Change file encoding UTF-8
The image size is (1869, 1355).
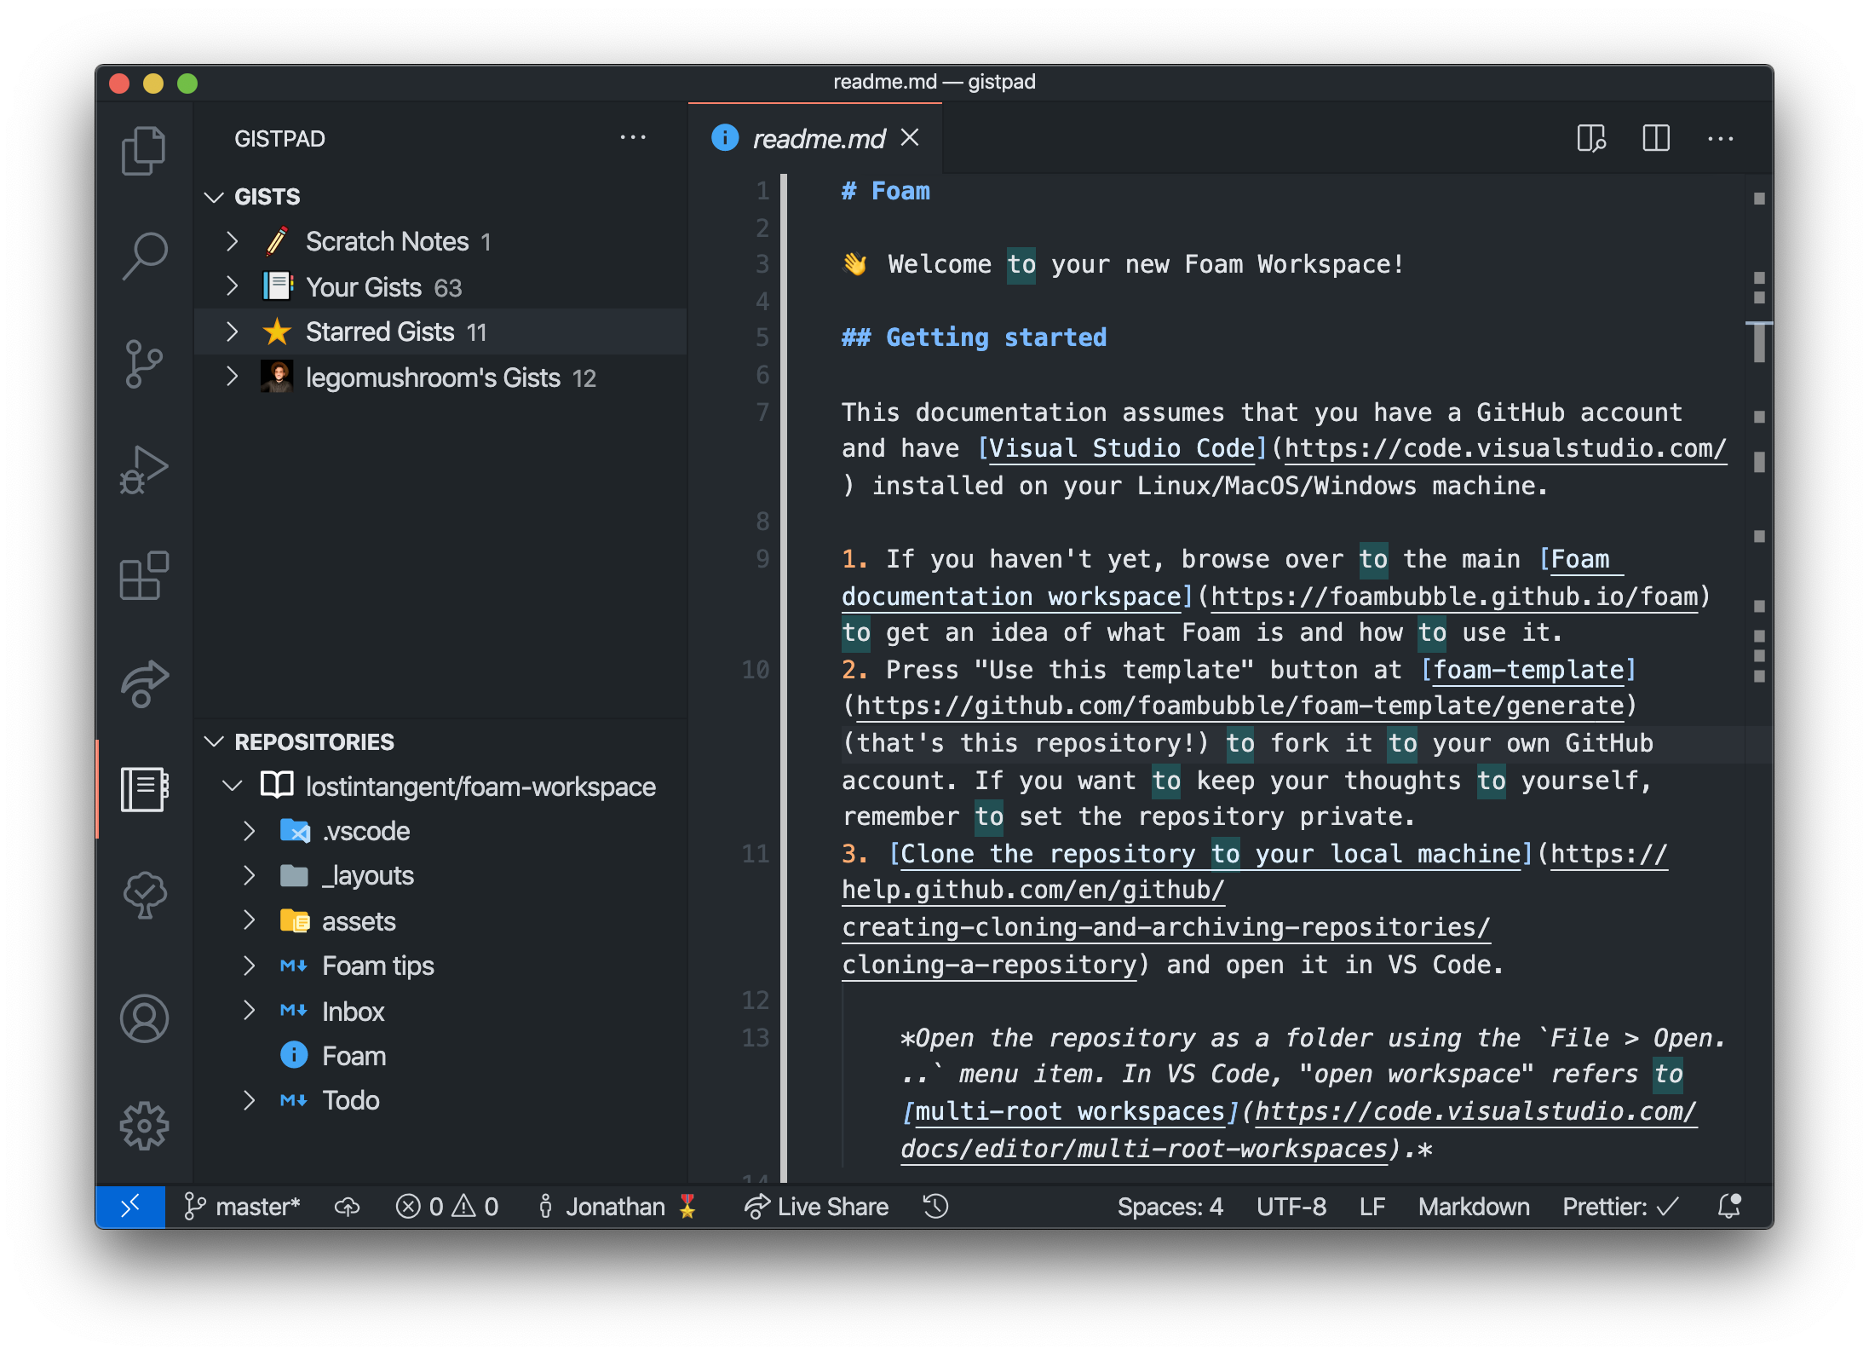(1291, 1207)
